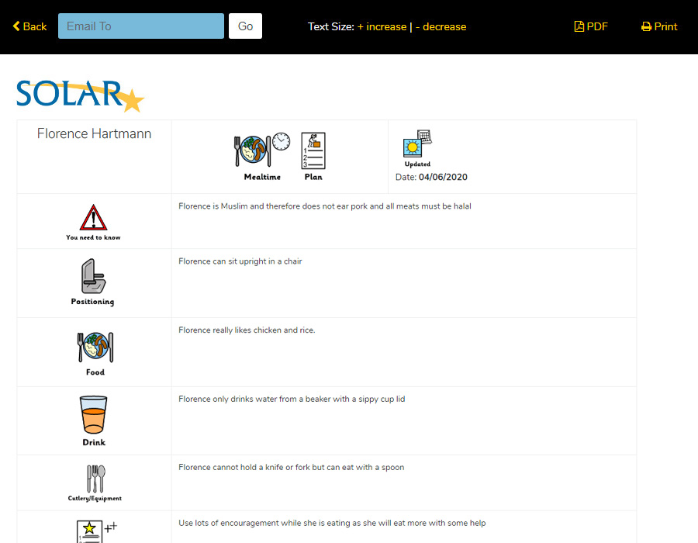Click the Cutlery/Equipment symbol
Viewport: 698px width, 543px height.
click(94, 477)
